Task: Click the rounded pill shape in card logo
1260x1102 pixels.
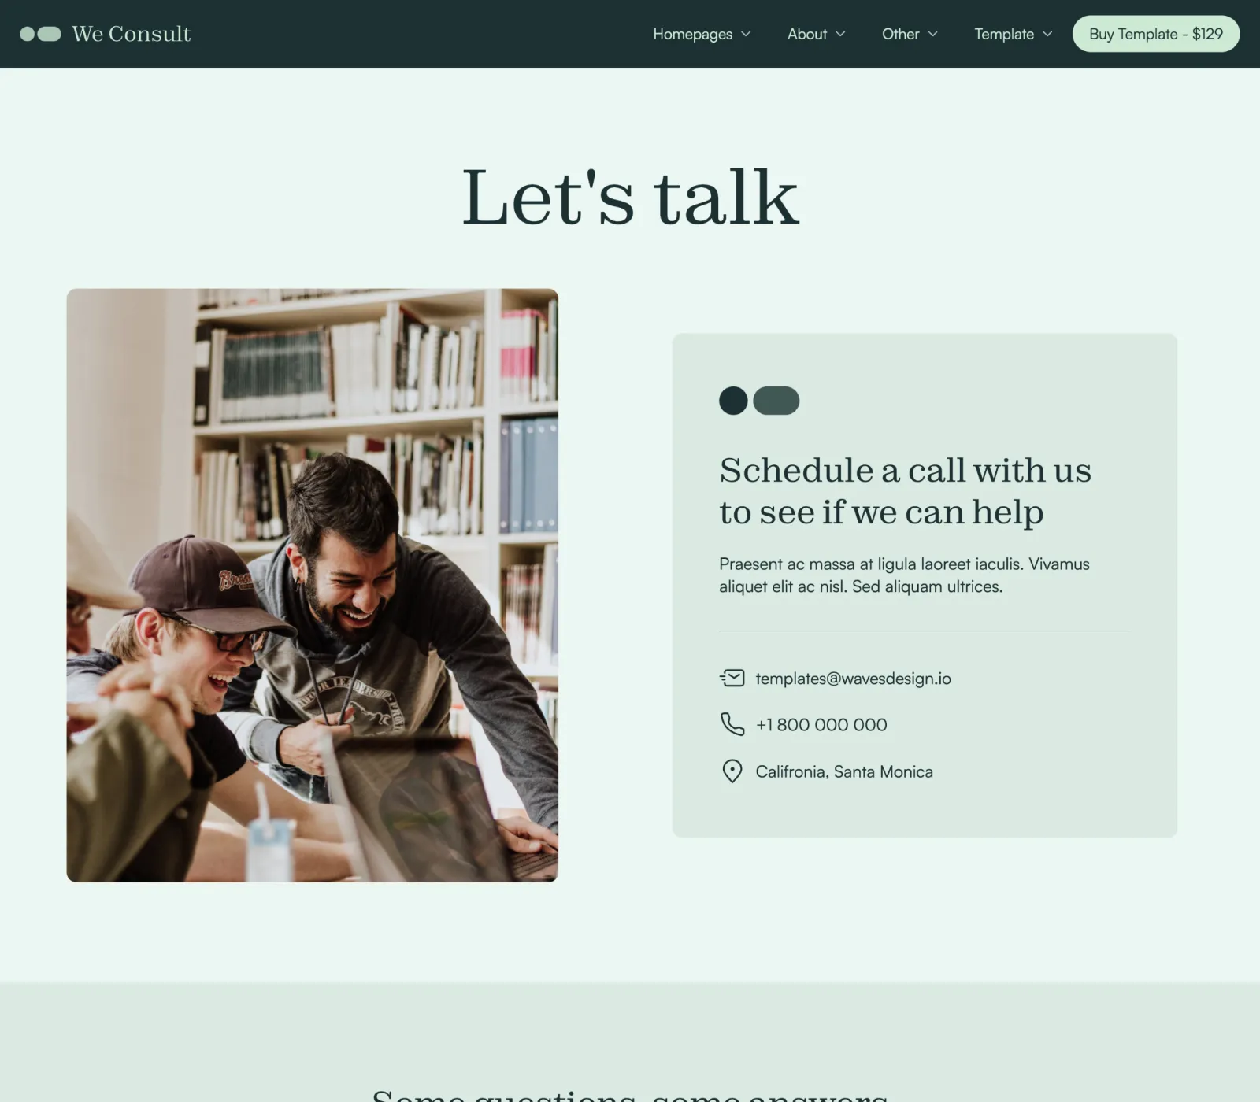Action: (x=776, y=401)
